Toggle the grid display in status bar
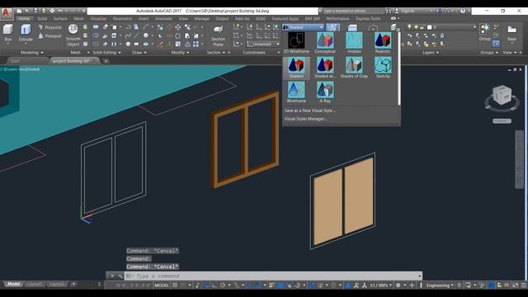This screenshot has height=297, width=528. [175, 285]
